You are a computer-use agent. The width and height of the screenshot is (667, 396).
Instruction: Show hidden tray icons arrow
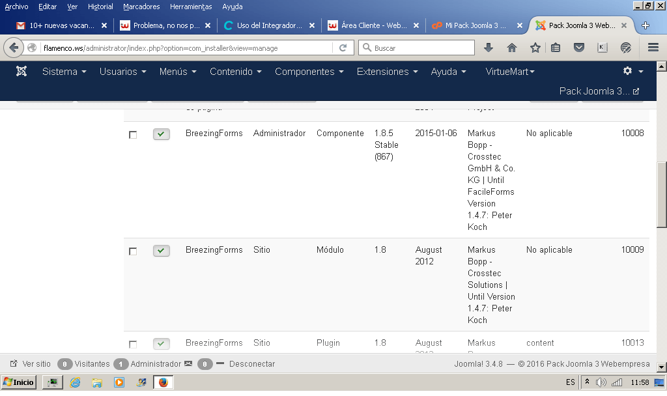587,382
